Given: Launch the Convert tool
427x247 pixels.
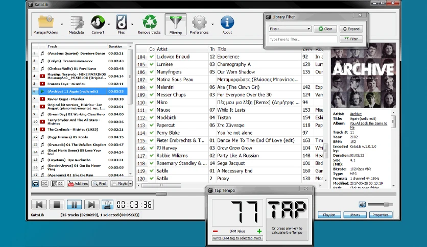Looking at the screenshot, I should coord(98,24).
